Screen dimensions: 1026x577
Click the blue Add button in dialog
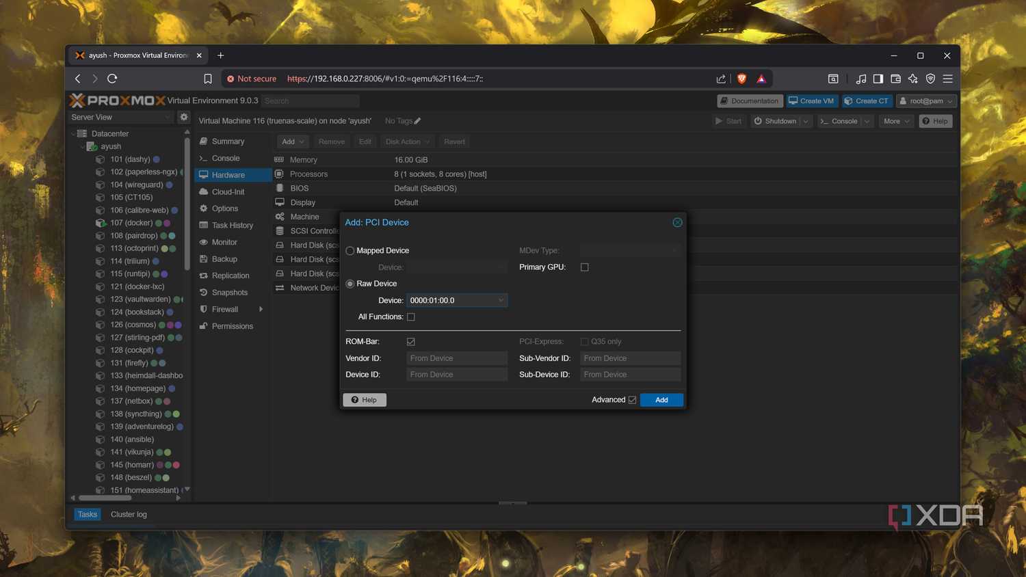point(661,400)
